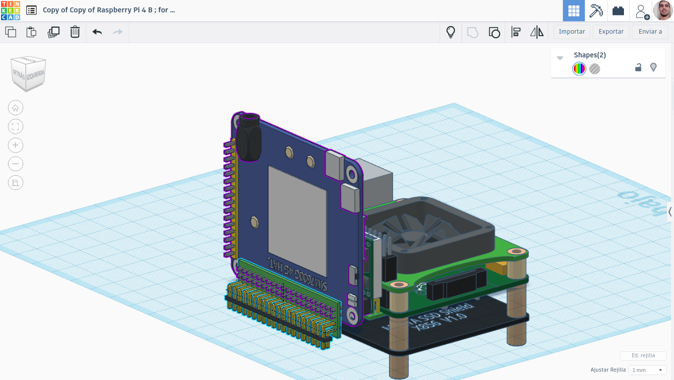
Task: Toggle the lock editing padlock
Action: pyautogui.click(x=638, y=68)
